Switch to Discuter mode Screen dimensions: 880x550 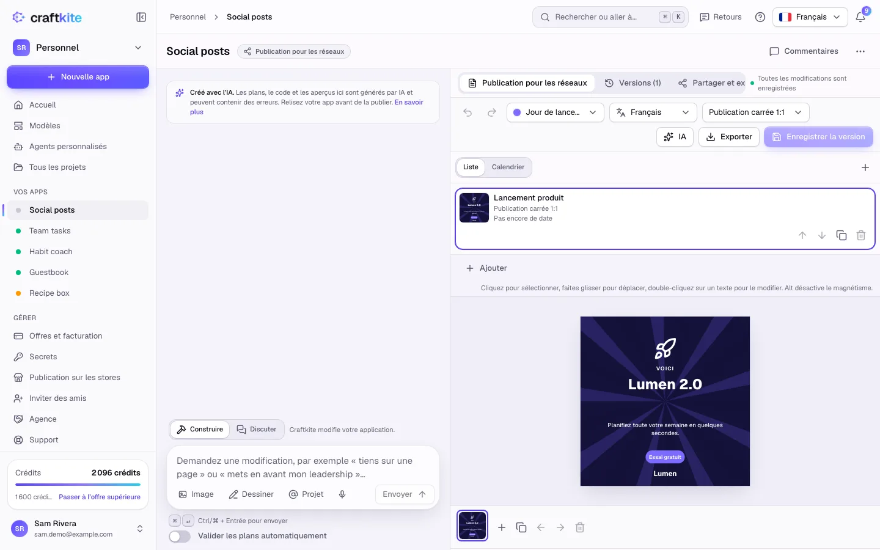pos(257,430)
